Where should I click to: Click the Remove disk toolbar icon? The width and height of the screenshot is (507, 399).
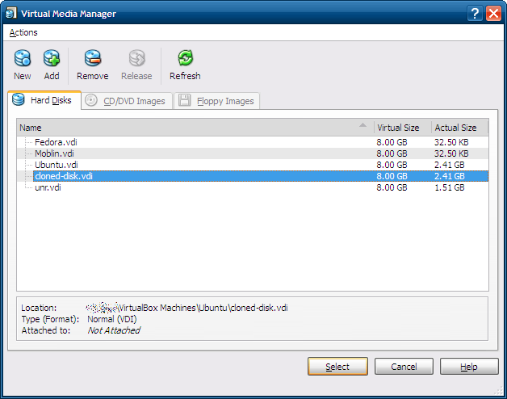click(93, 59)
